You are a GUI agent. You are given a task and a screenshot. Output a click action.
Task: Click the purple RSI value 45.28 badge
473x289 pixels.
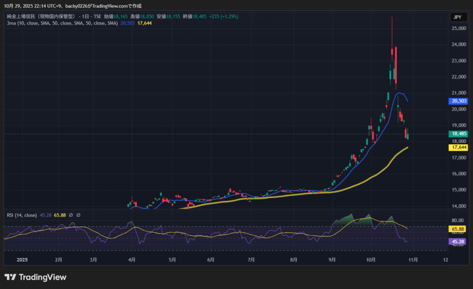pos(458,241)
